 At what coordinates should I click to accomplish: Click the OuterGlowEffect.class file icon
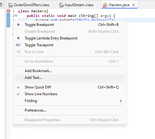click(10, 5)
